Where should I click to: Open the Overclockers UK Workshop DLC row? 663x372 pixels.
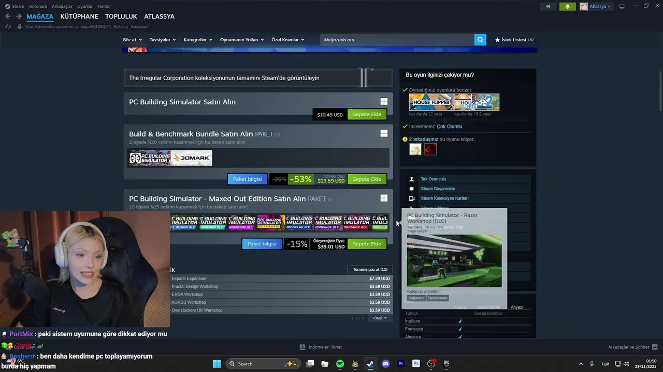point(281,311)
